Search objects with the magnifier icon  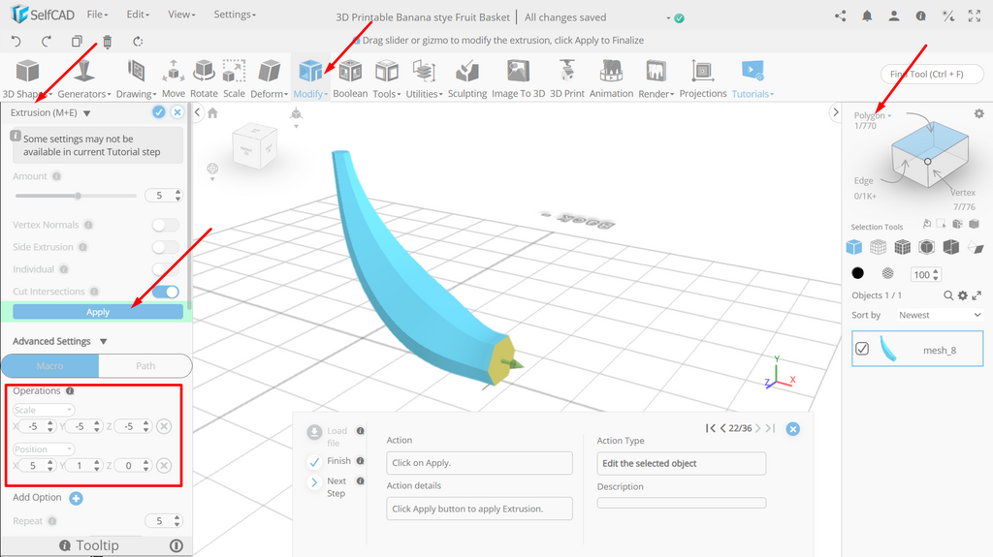[x=948, y=295]
